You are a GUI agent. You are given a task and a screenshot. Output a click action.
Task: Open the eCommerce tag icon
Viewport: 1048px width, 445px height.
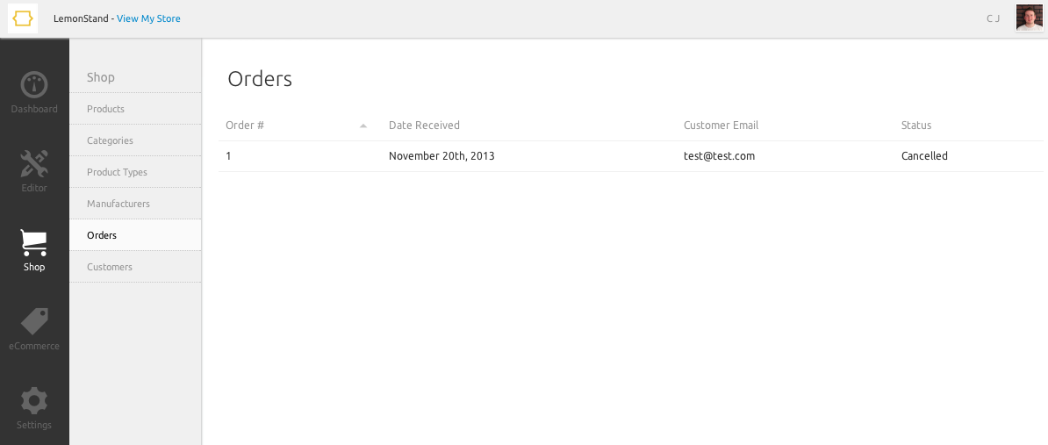34,321
